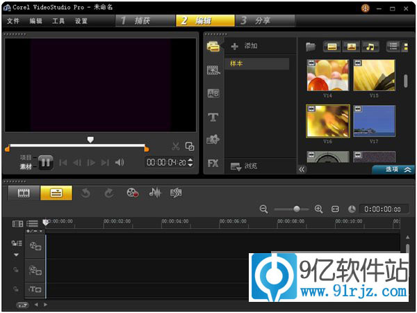417x313 pixels.
Task: Collapse library panel with double-arrow
Action: click(x=302, y=169)
